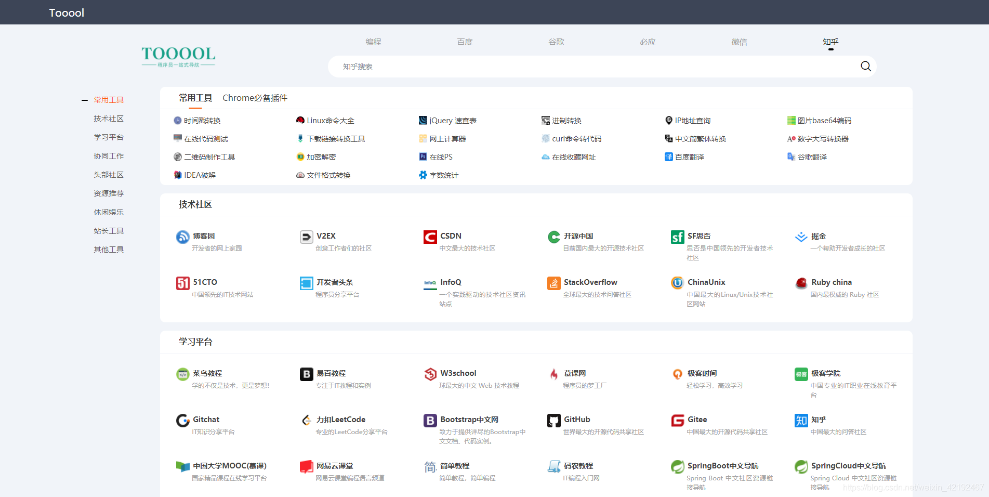This screenshot has width=989, height=497.
Task: Select the 知乎 search tab
Action: [x=830, y=42]
